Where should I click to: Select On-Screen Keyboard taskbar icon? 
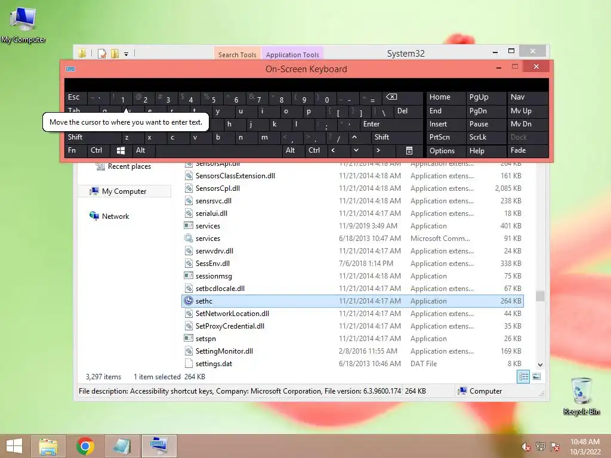tap(159, 446)
